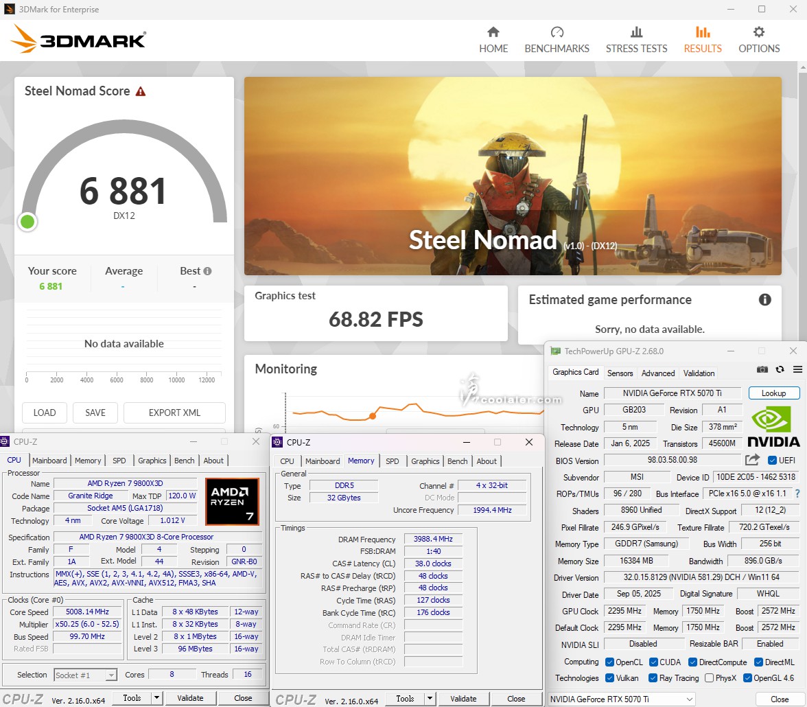Toggle the Ray Tracing checkbox
This screenshot has width=807, height=707.
pyautogui.click(x=653, y=678)
